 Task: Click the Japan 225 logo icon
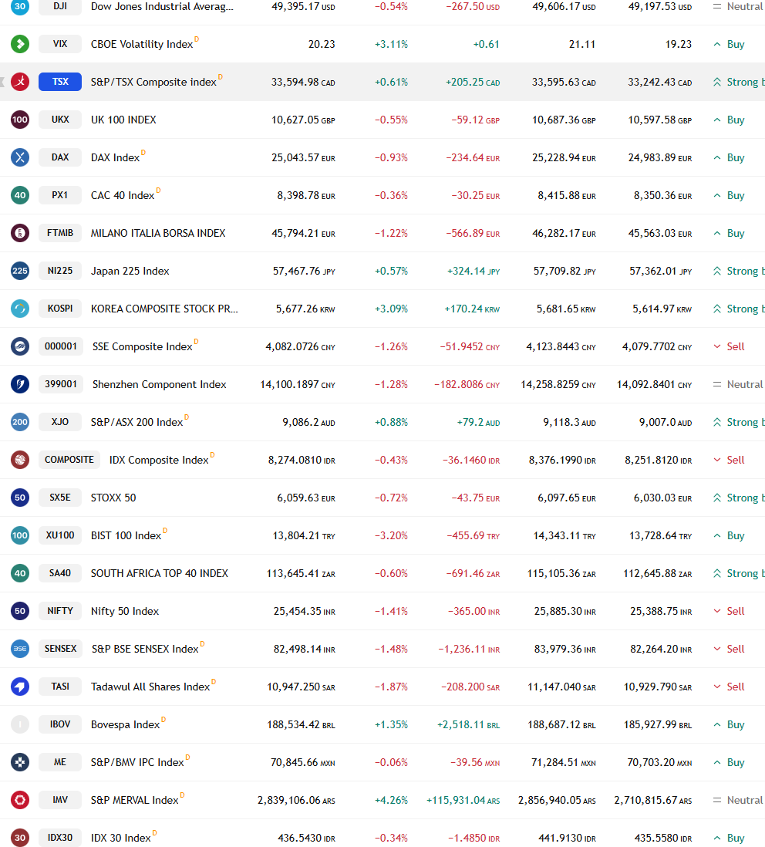(x=20, y=272)
